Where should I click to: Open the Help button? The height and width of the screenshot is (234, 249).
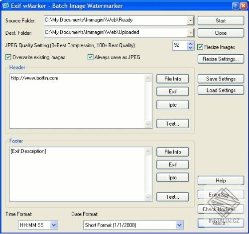coord(221,180)
